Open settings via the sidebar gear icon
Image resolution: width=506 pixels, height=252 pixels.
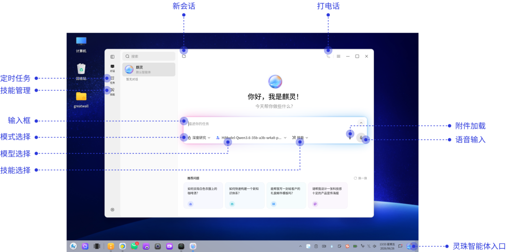tap(112, 209)
